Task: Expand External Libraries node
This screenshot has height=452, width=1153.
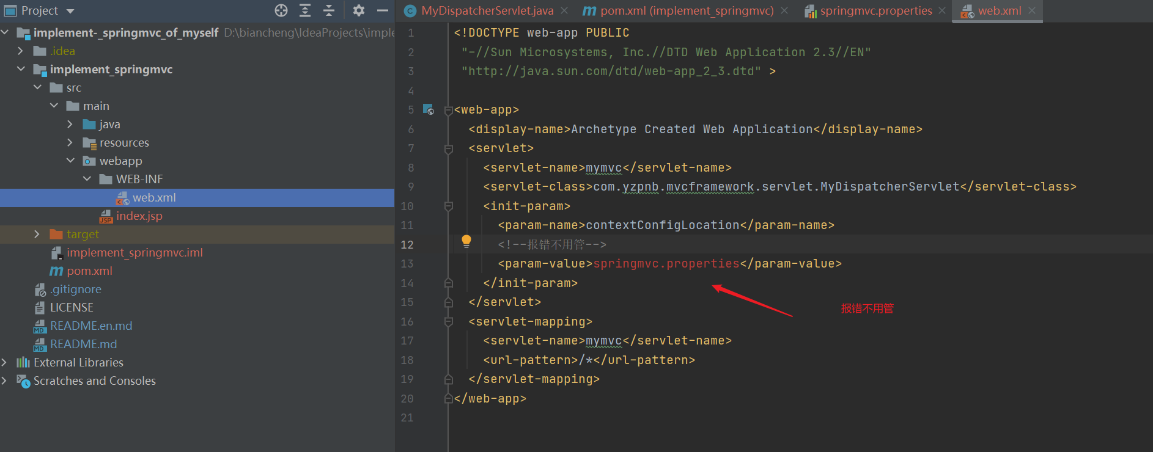Action: [x=4, y=362]
